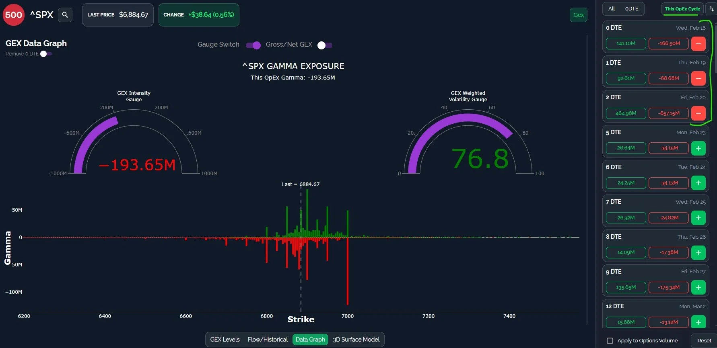The image size is (717, 348).
Task: Click the 92.61M value in 1 DTE
Action: tap(626, 78)
